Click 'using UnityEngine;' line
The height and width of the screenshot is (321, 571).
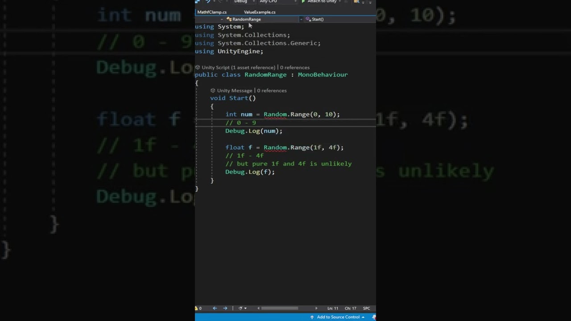coord(229,51)
